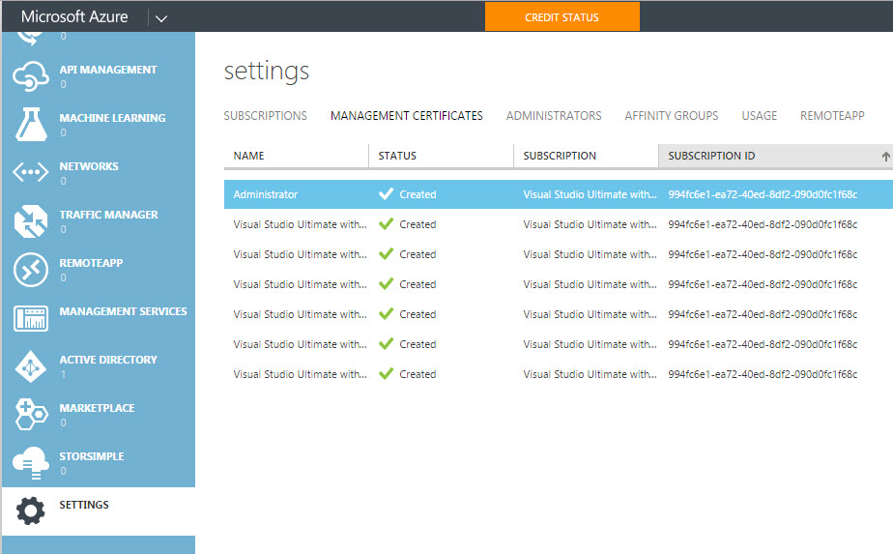Open the Active Directory icon
The height and width of the screenshot is (554, 893).
coord(31,366)
